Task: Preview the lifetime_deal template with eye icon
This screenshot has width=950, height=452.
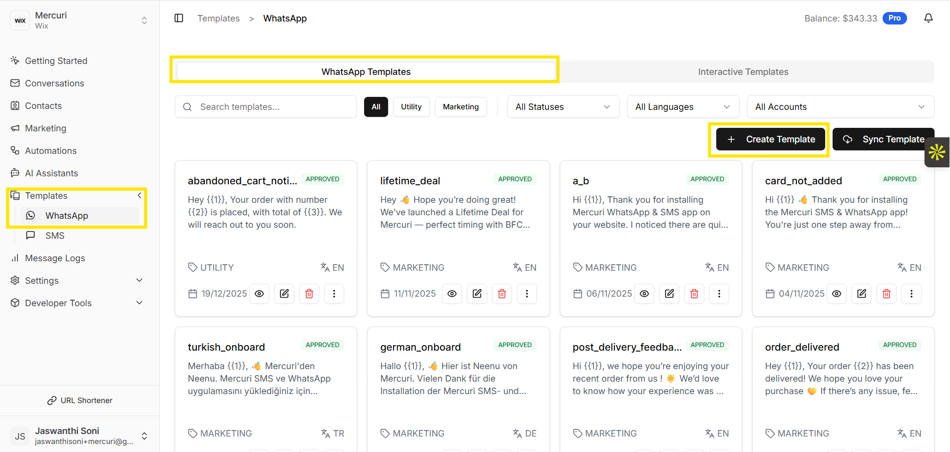Action: pyautogui.click(x=452, y=294)
